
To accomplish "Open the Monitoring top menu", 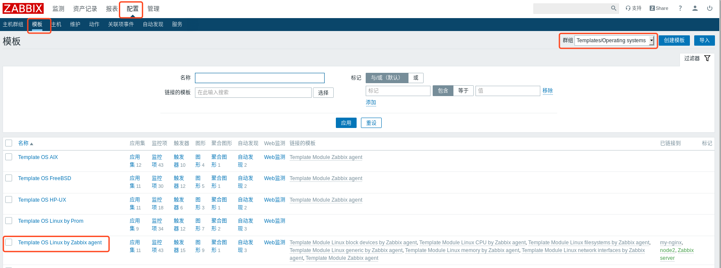I will point(58,9).
